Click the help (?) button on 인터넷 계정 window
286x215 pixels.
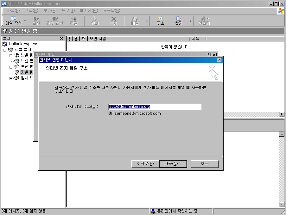coord(208,55)
